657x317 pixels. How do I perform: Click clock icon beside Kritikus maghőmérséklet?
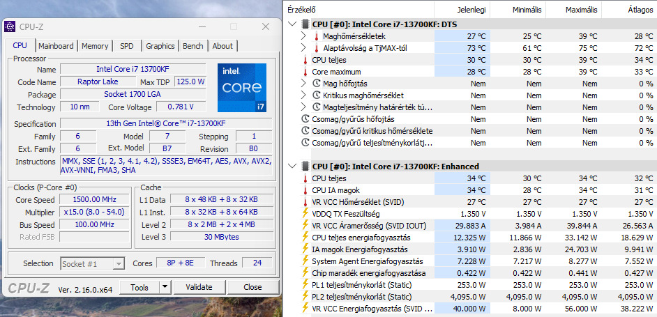click(317, 95)
